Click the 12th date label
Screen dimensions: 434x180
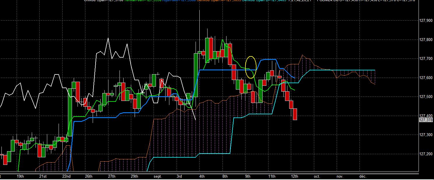[295, 177]
